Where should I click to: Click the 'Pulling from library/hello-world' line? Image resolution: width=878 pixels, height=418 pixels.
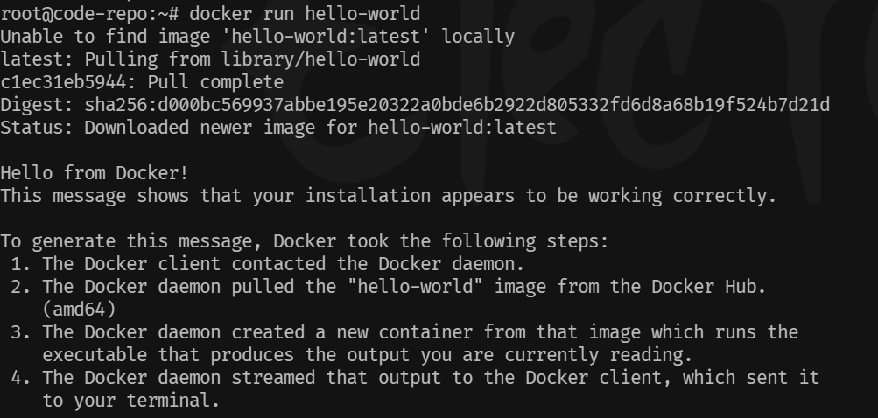click(x=210, y=59)
